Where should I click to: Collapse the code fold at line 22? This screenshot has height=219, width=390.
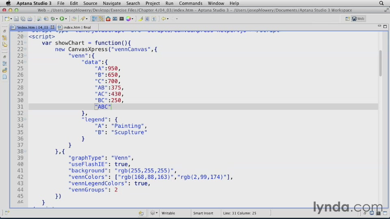pyautogui.click(x=25, y=49)
